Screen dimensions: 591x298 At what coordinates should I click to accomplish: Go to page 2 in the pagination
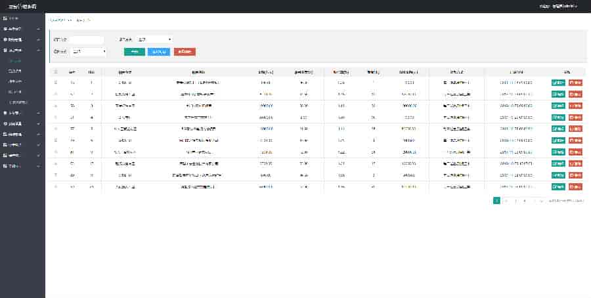point(506,200)
